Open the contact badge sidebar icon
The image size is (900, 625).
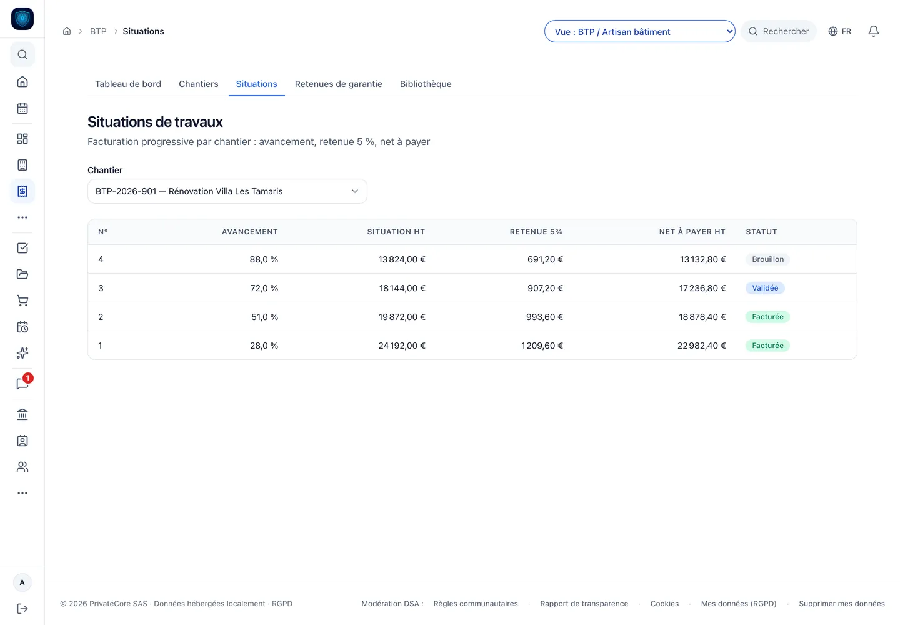pyautogui.click(x=22, y=441)
